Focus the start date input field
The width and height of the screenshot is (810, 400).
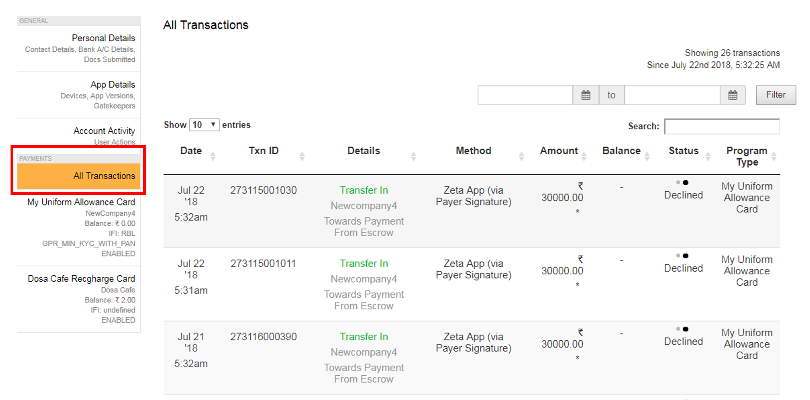(x=525, y=95)
